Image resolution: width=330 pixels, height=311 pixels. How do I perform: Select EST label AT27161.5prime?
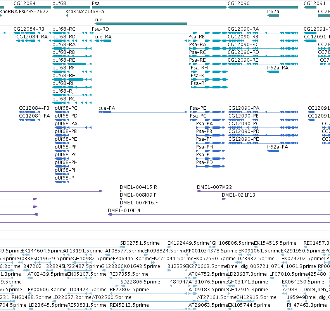pos(217,297)
